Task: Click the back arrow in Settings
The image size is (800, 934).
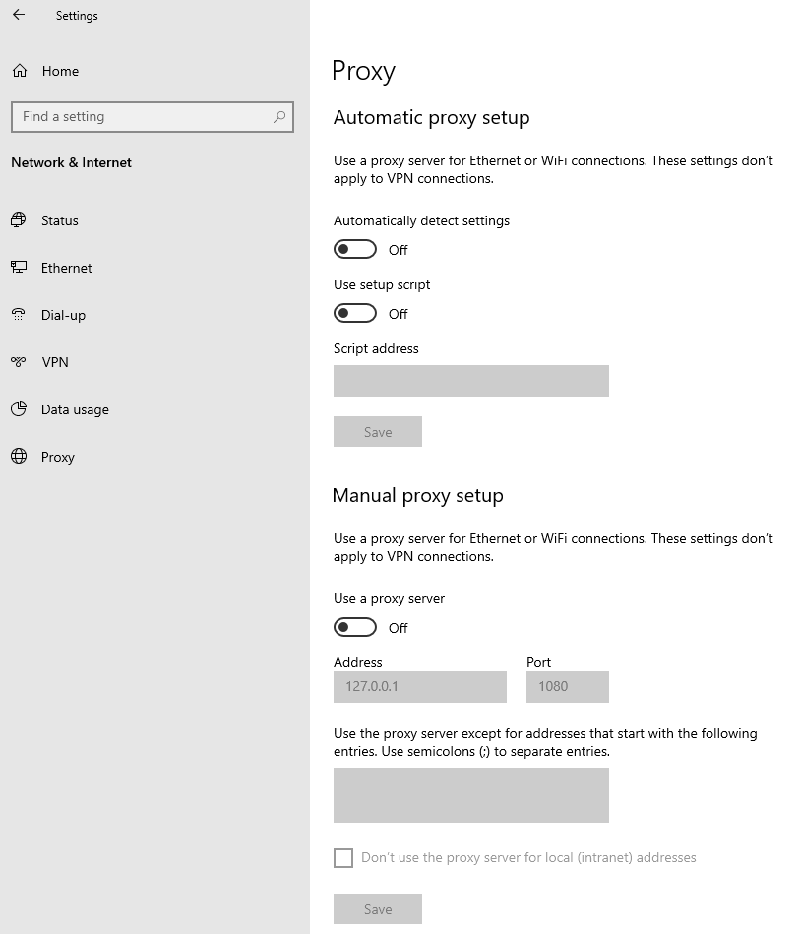Action: (x=19, y=15)
